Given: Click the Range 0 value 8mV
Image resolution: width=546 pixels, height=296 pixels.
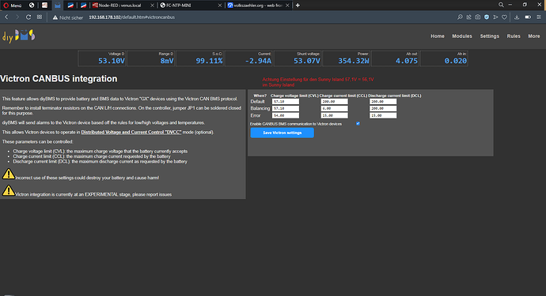Looking at the screenshot, I should pyautogui.click(x=167, y=61).
